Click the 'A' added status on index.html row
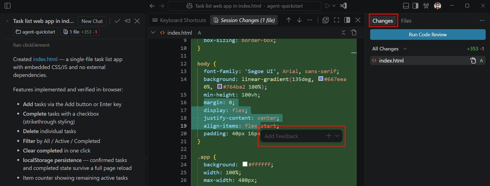Viewport: 490px width, 186px height. coord(482,61)
